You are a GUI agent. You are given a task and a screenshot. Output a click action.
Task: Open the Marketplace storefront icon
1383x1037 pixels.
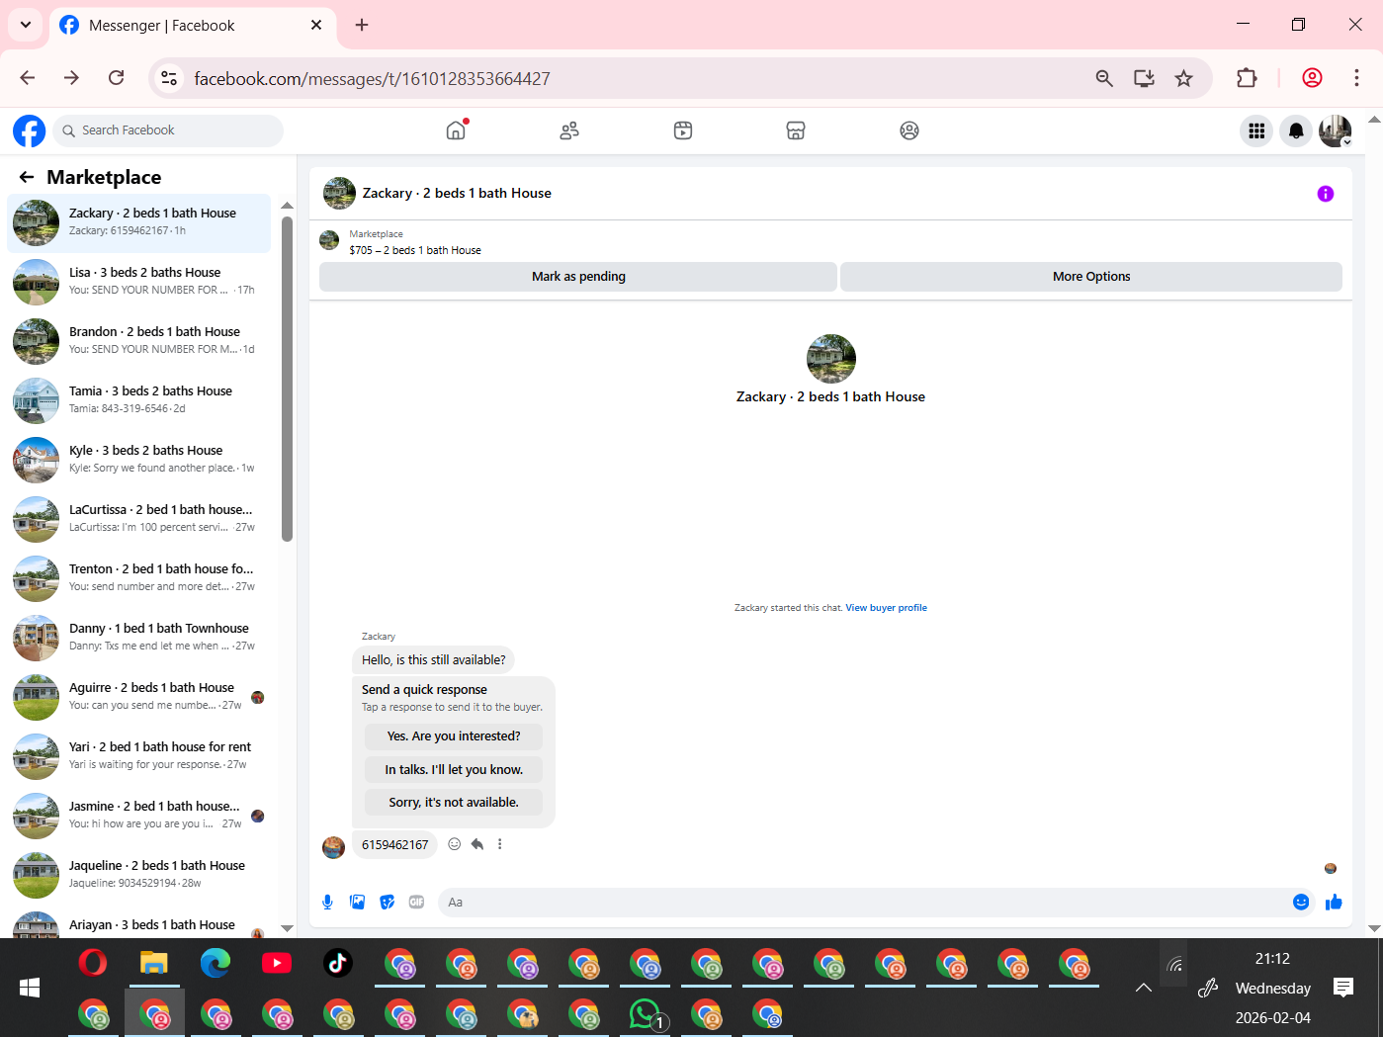[796, 130]
